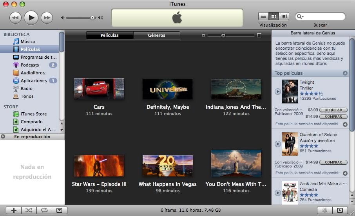Open Aplicaciones library

tap(29, 81)
